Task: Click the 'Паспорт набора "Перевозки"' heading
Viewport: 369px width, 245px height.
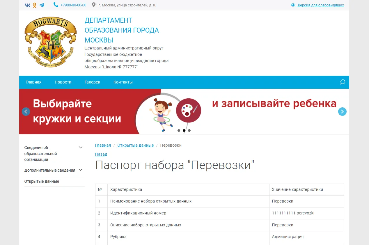Action: [x=175, y=165]
